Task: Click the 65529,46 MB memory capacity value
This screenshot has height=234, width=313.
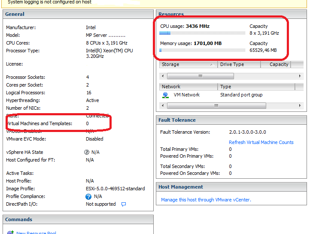Action: pos(263,50)
